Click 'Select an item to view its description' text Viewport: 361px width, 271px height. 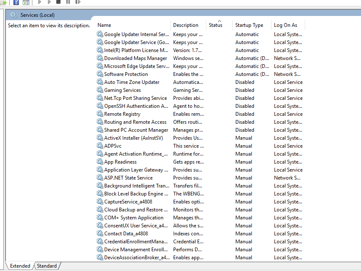[49, 26]
